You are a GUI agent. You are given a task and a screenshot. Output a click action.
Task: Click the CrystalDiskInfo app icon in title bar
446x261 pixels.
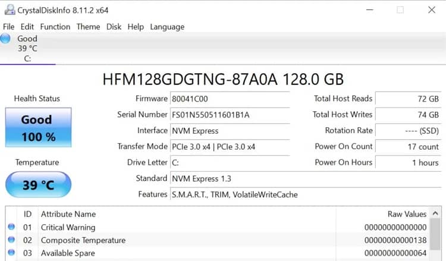[x=10, y=10]
